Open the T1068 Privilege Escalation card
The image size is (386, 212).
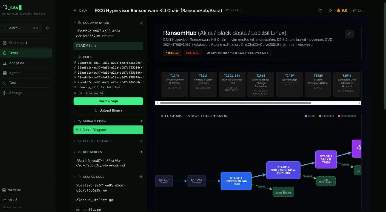pyautogui.click(x=261, y=84)
